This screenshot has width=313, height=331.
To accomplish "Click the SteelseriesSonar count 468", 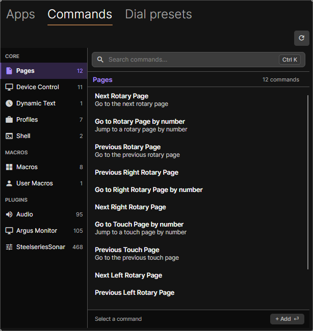I will click(x=77, y=247).
